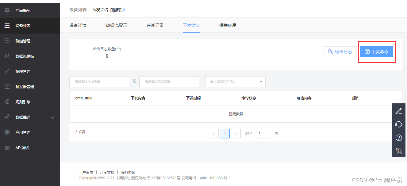The height and width of the screenshot is (186, 407).
Task: Click the 导出日志 export button
Action: pos(340,52)
